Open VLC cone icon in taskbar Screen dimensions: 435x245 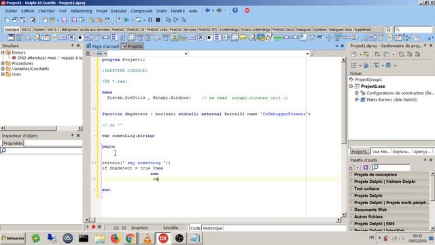[x=147, y=238]
